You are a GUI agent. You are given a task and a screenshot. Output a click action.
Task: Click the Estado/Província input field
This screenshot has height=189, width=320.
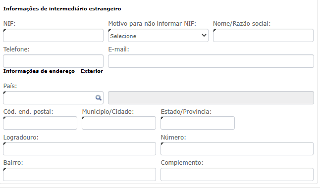point(198,123)
